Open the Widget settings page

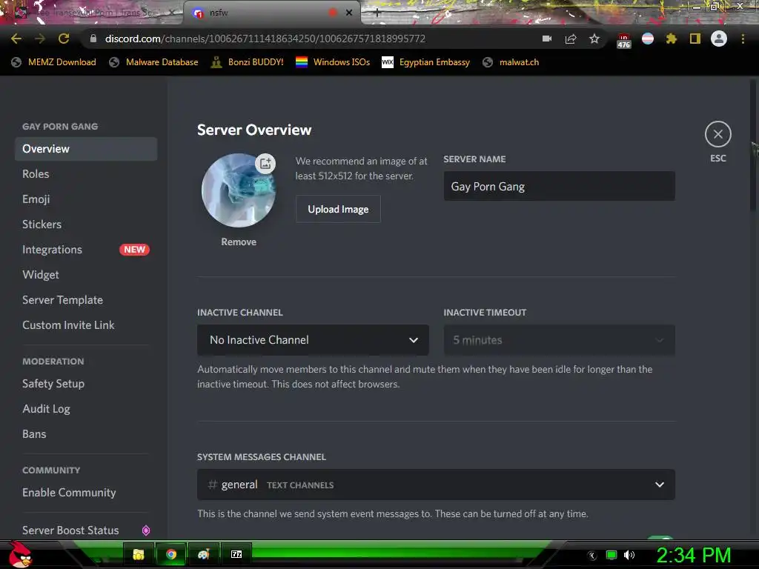(x=86, y=274)
